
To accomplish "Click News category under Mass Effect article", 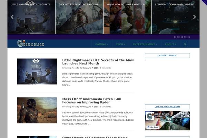I will pyautogui.click(x=74, y=107).
